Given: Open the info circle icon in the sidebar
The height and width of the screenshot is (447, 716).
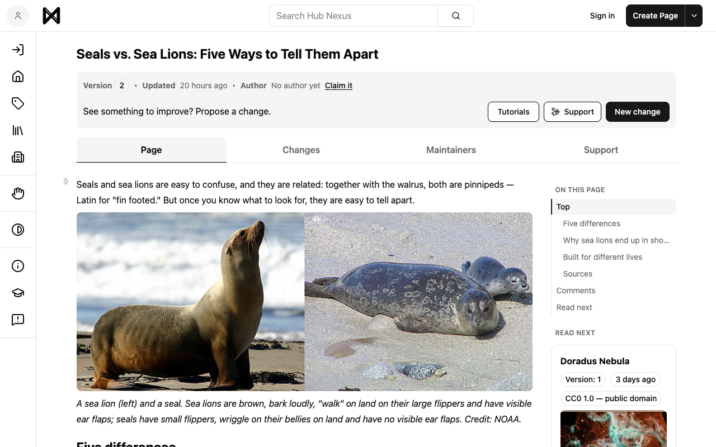Looking at the screenshot, I should [18, 266].
